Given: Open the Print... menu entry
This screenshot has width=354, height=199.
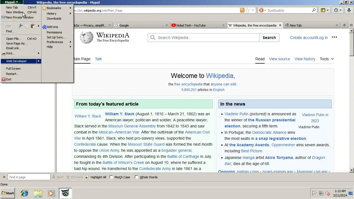Looking at the screenshot, I should [x=21, y=53].
